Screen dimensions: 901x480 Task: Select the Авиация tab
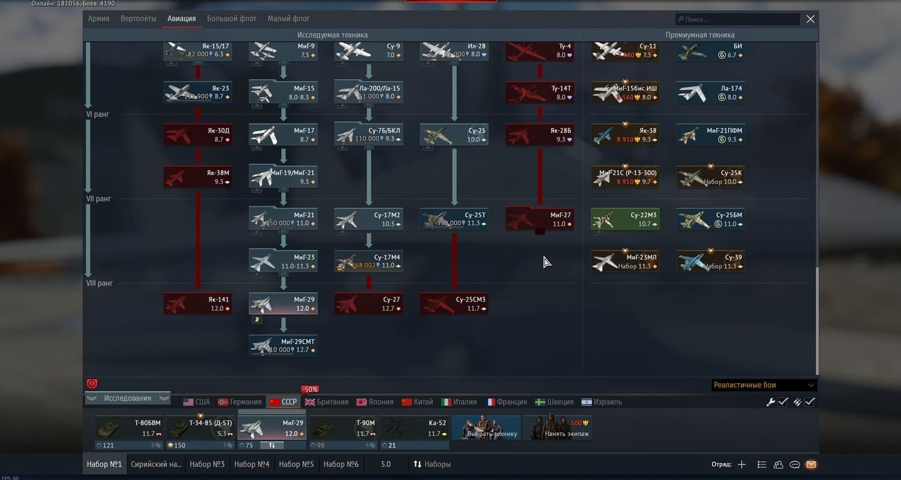click(x=182, y=19)
